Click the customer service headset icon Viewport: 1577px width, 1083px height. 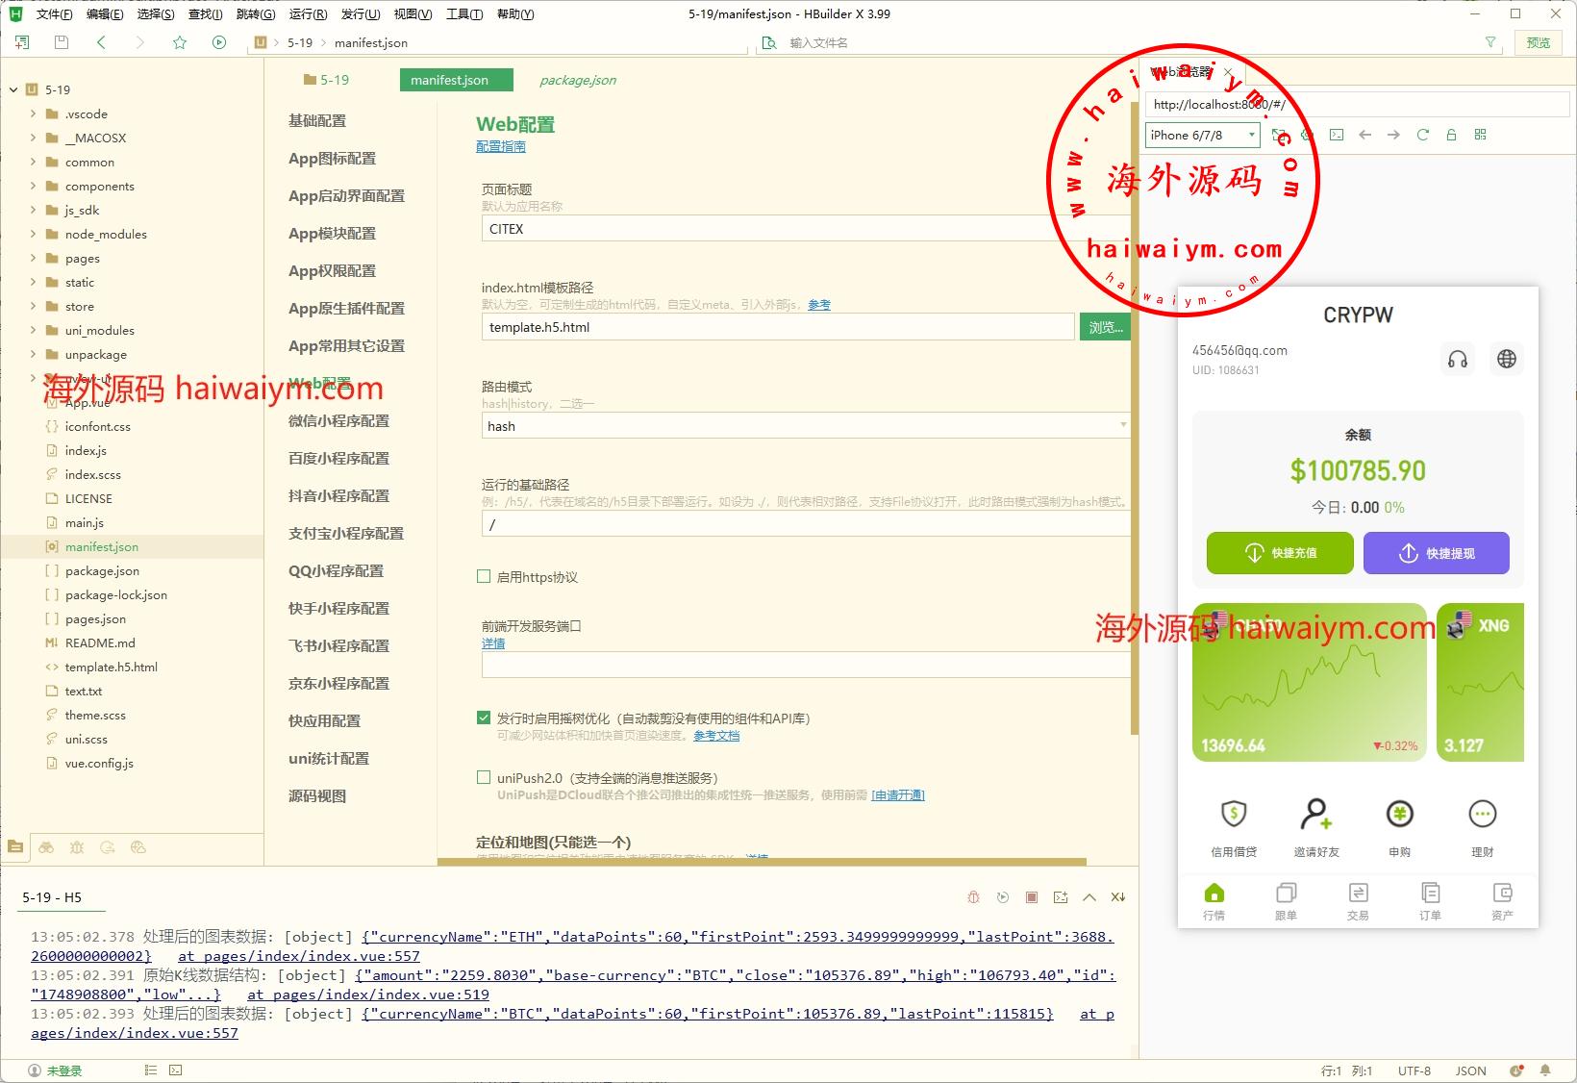(1458, 359)
